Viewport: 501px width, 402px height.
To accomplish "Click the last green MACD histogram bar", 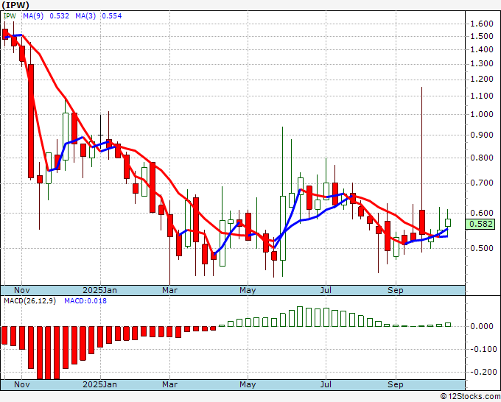I will [x=448, y=325].
